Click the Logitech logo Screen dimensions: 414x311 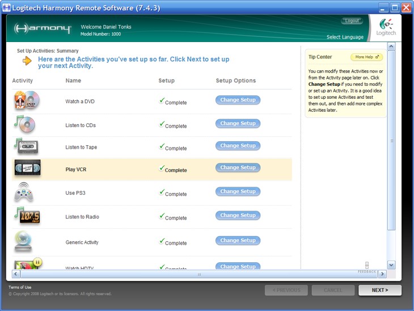[386, 27]
